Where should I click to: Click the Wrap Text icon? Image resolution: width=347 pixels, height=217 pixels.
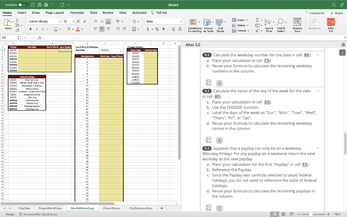pyautogui.click(x=134, y=21)
